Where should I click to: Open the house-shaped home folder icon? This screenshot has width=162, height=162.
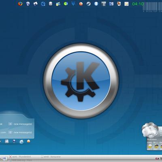coord(35,4)
